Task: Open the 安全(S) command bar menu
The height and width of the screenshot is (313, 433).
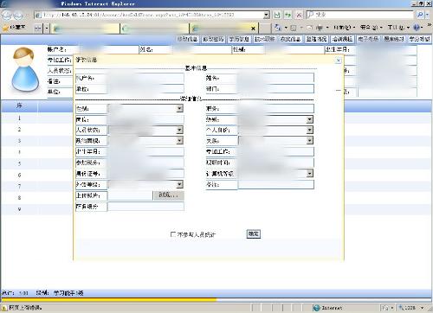Action: pyautogui.click(x=371, y=28)
